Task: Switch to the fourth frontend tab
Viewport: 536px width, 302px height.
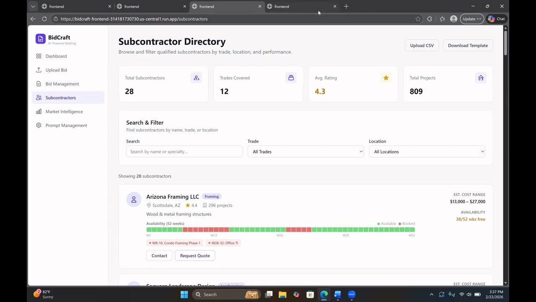Action: click(x=301, y=6)
